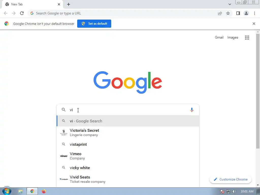Bookmark this tab with the star icon

(x=228, y=13)
